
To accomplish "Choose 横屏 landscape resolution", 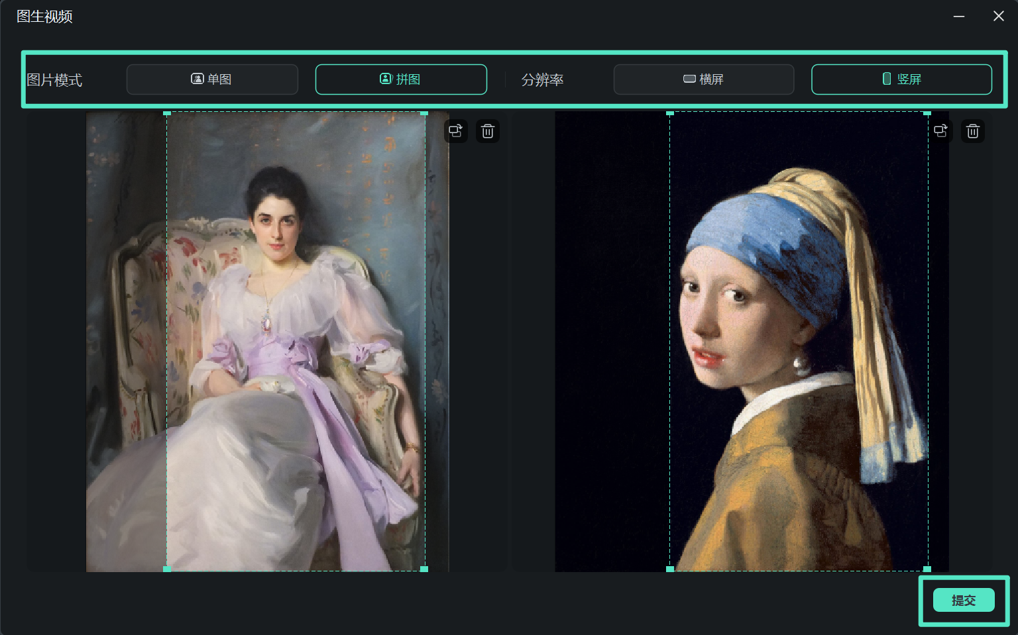I will tap(704, 79).
